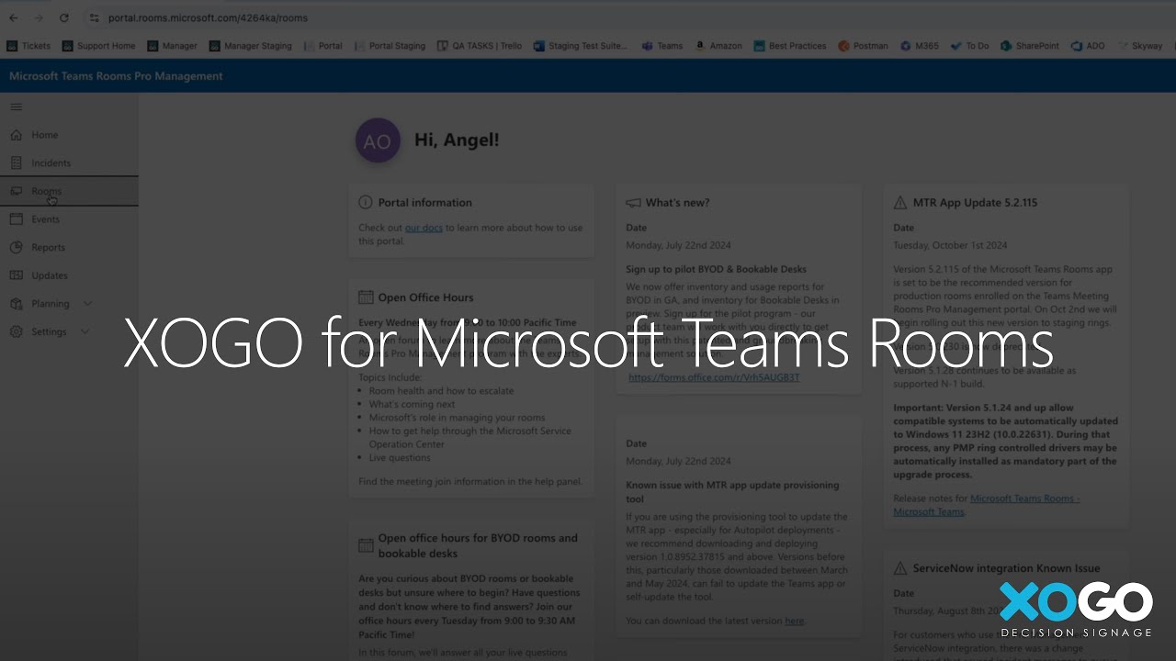Open the Manager bookmark
Viewport: 1176px width, 661px height.
[172, 46]
